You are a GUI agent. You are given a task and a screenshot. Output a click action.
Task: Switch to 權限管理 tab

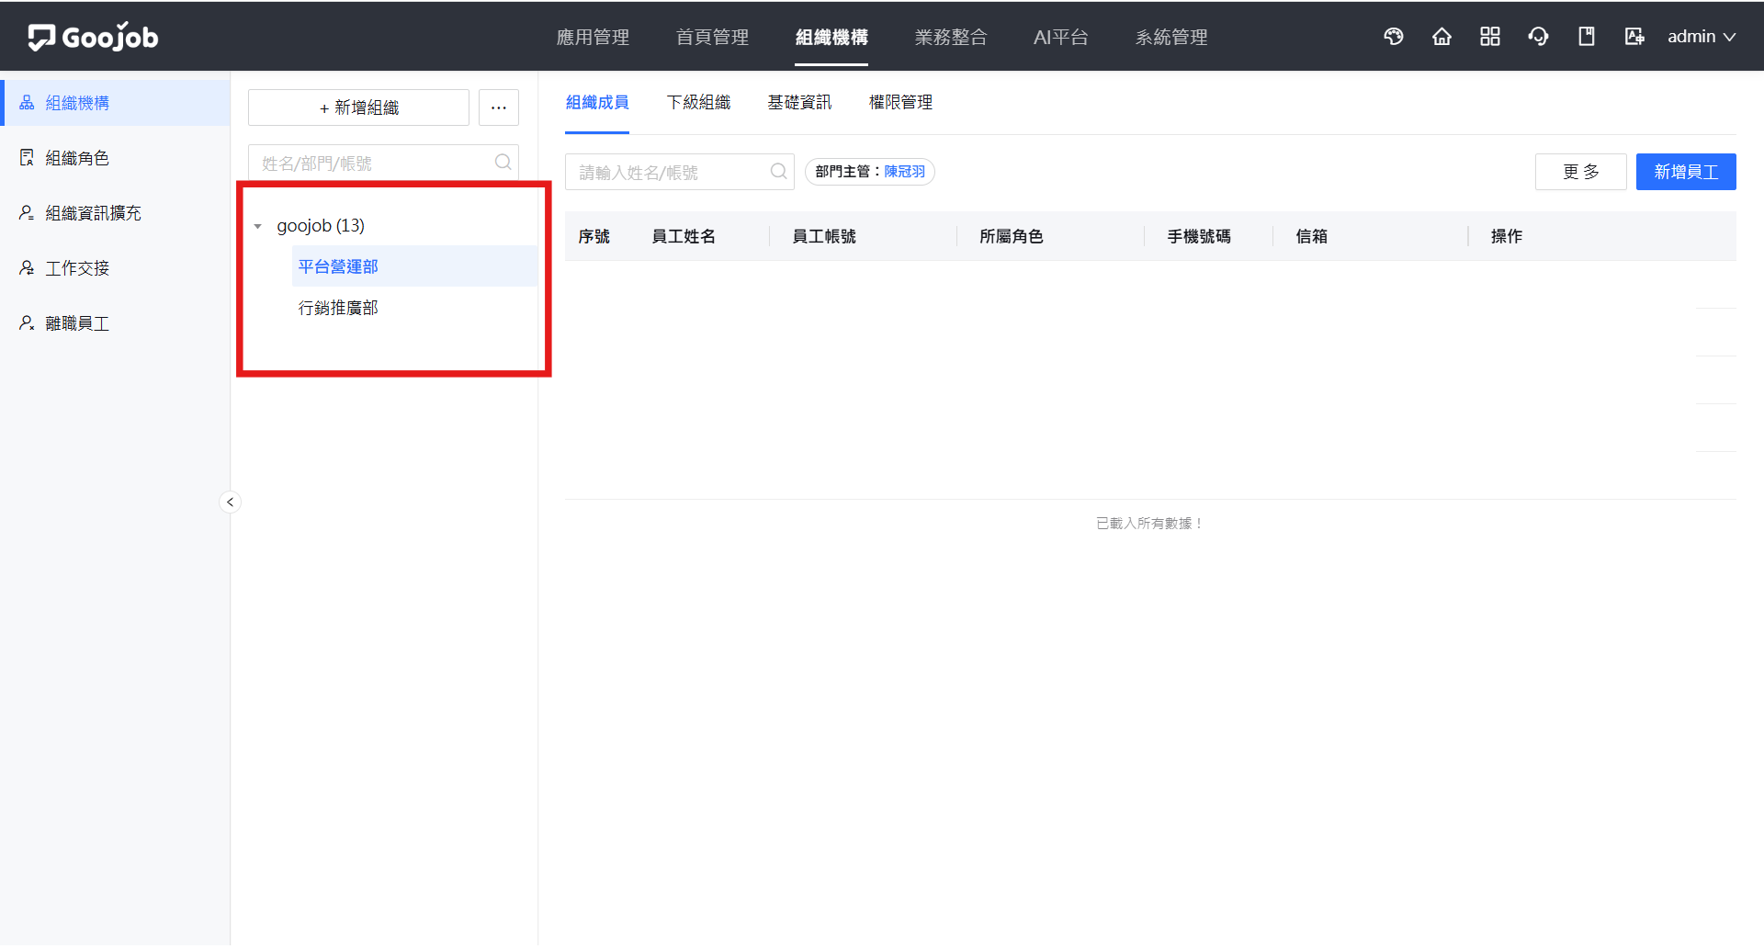[900, 102]
